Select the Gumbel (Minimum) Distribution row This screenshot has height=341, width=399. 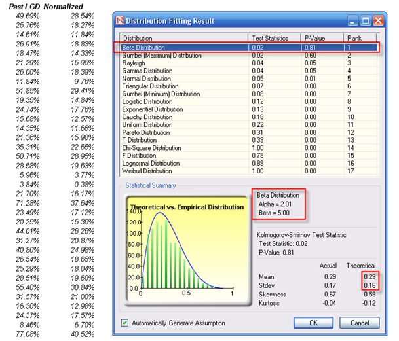click(x=250, y=94)
